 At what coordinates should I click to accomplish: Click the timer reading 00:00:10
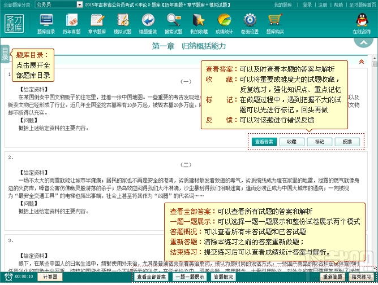point(24,277)
